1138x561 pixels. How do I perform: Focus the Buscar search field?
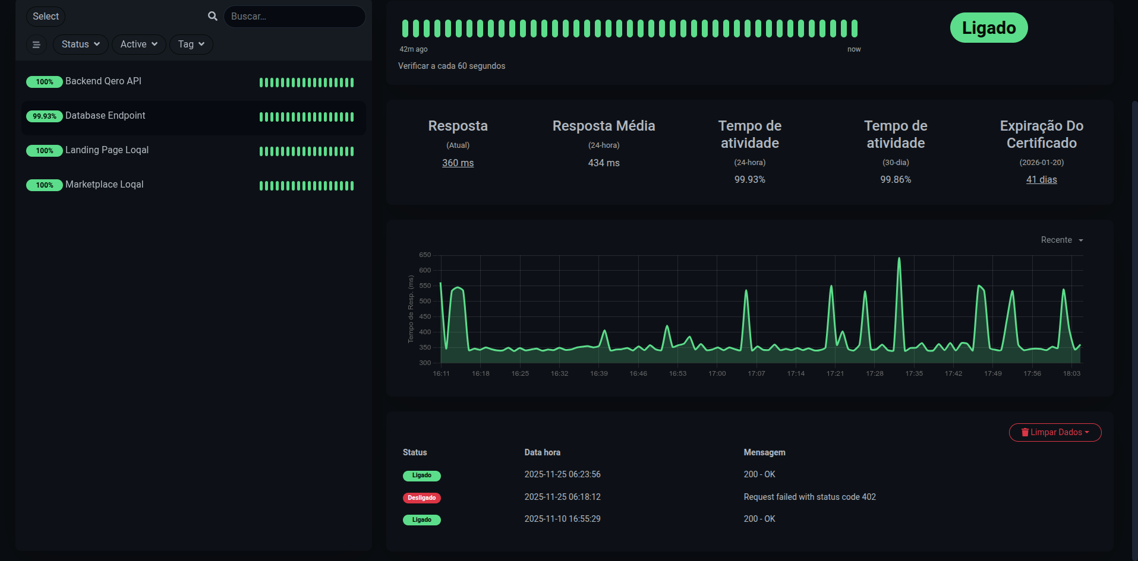coord(294,16)
